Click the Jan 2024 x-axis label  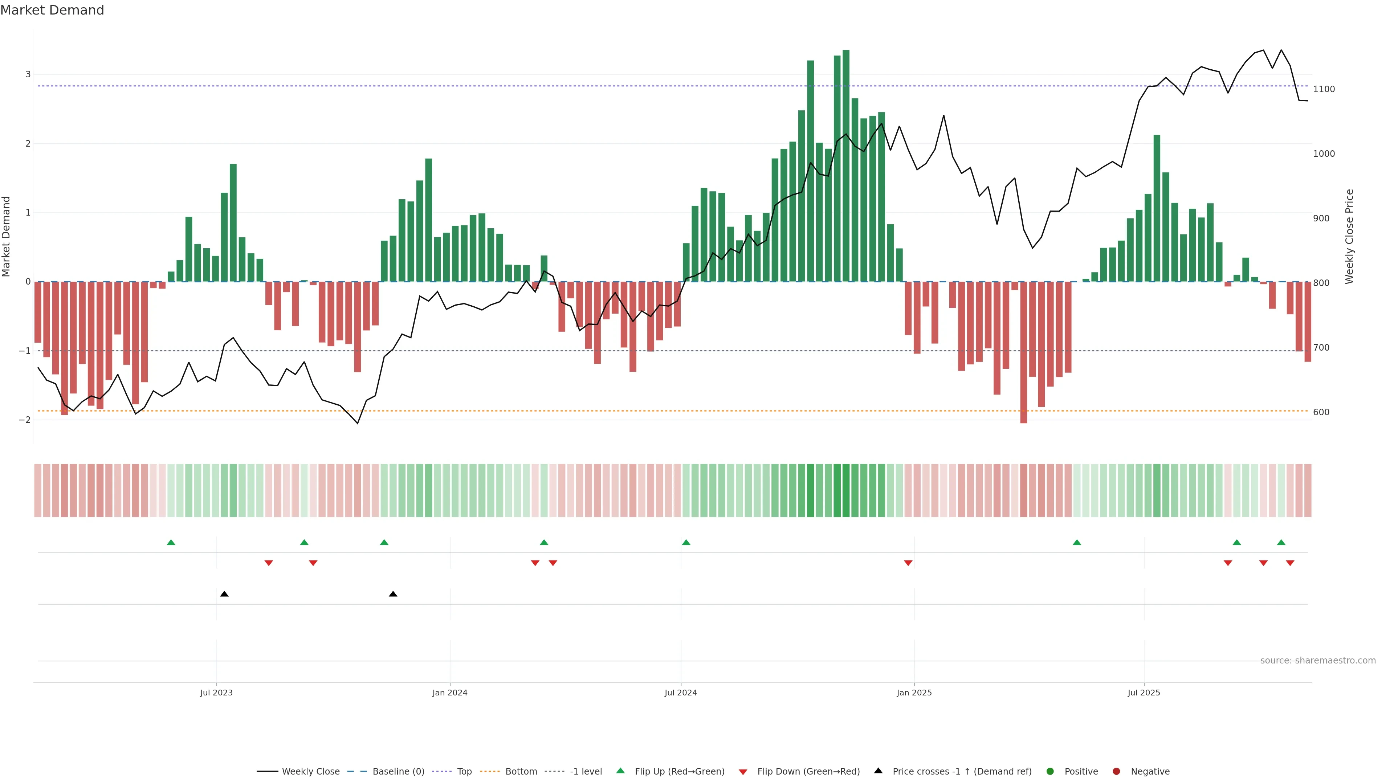point(450,693)
